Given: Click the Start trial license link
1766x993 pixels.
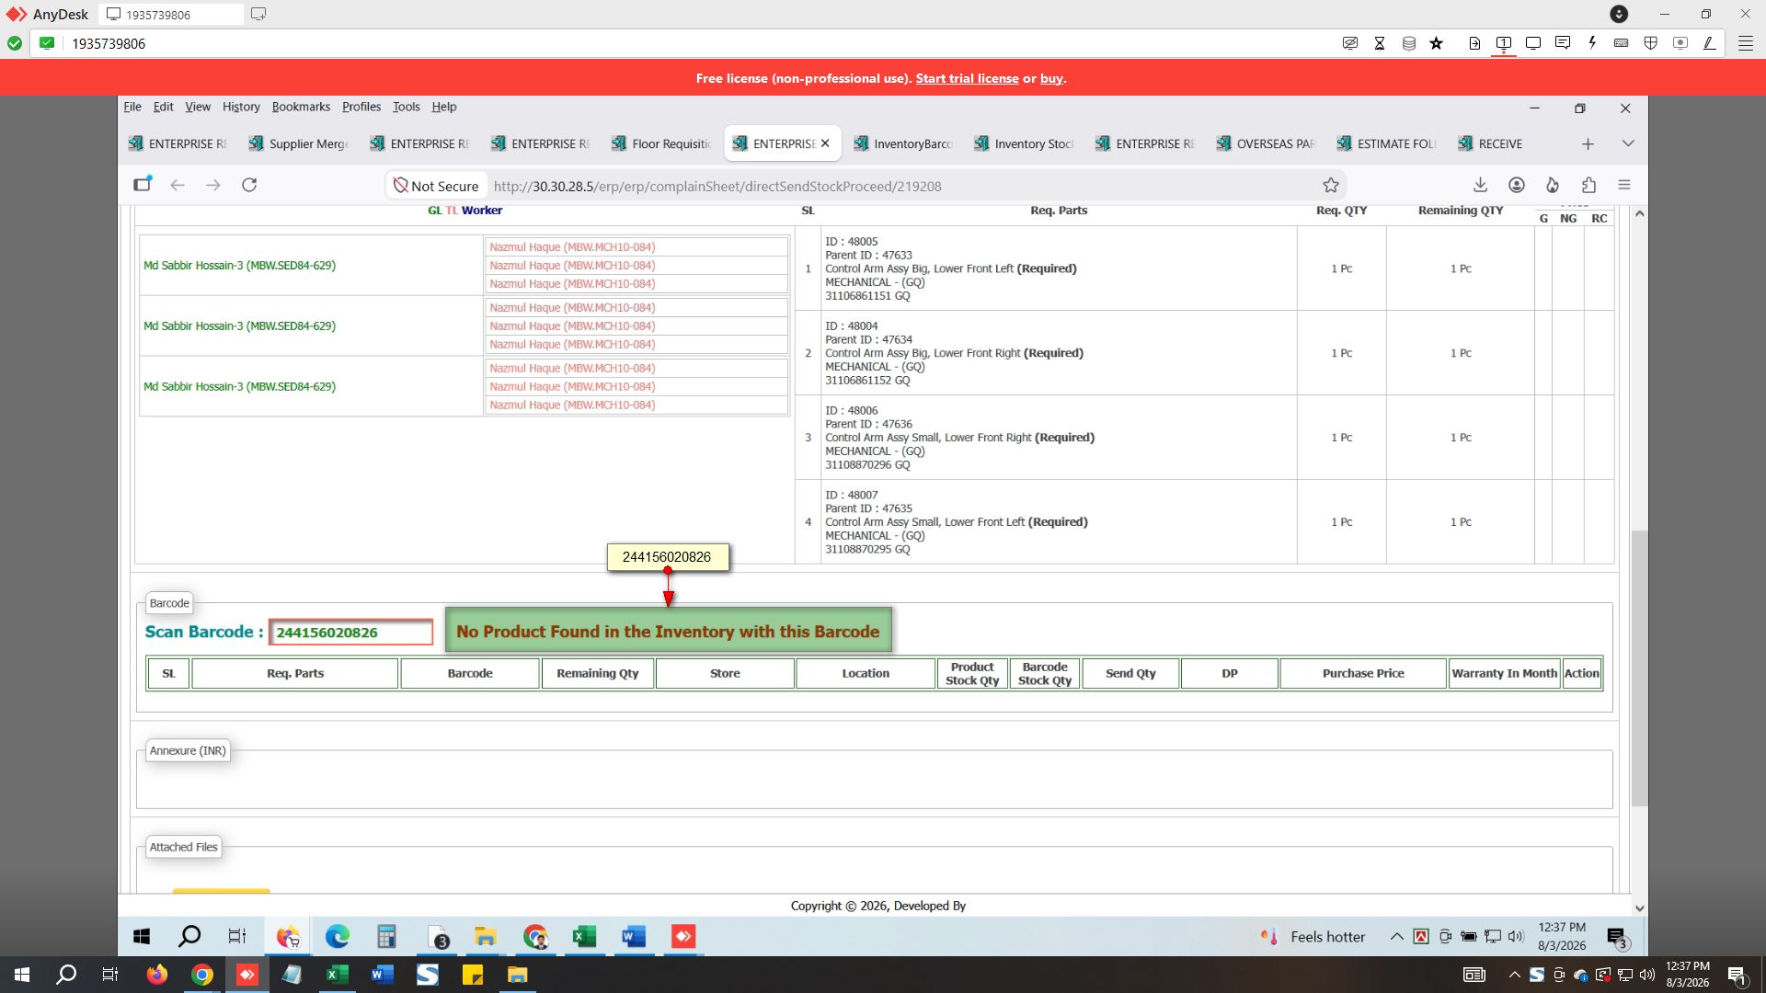Looking at the screenshot, I should click(x=967, y=78).
